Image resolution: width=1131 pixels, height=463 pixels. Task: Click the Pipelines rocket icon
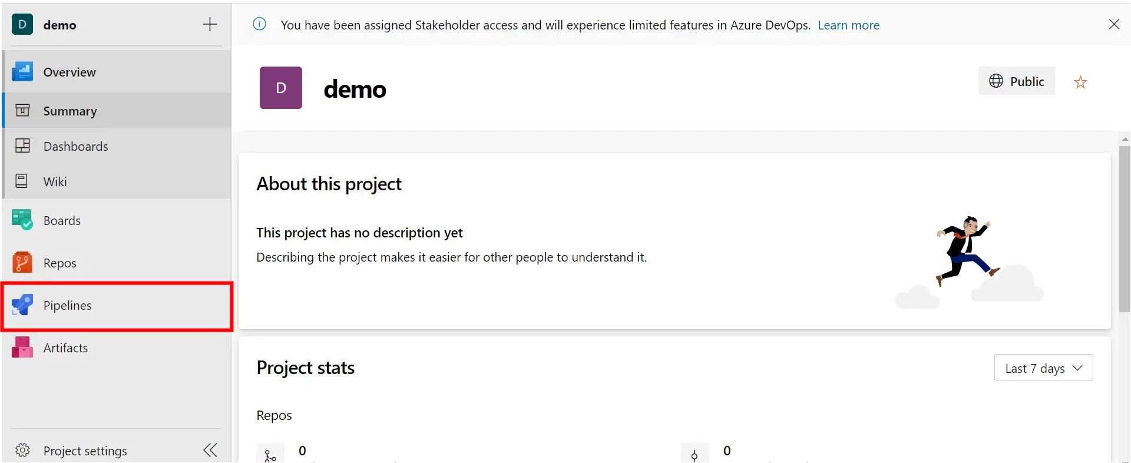[x=22, y=305]
